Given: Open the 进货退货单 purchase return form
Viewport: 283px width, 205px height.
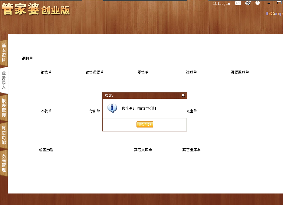Looking at the screenshot, I should coord(239,72).
